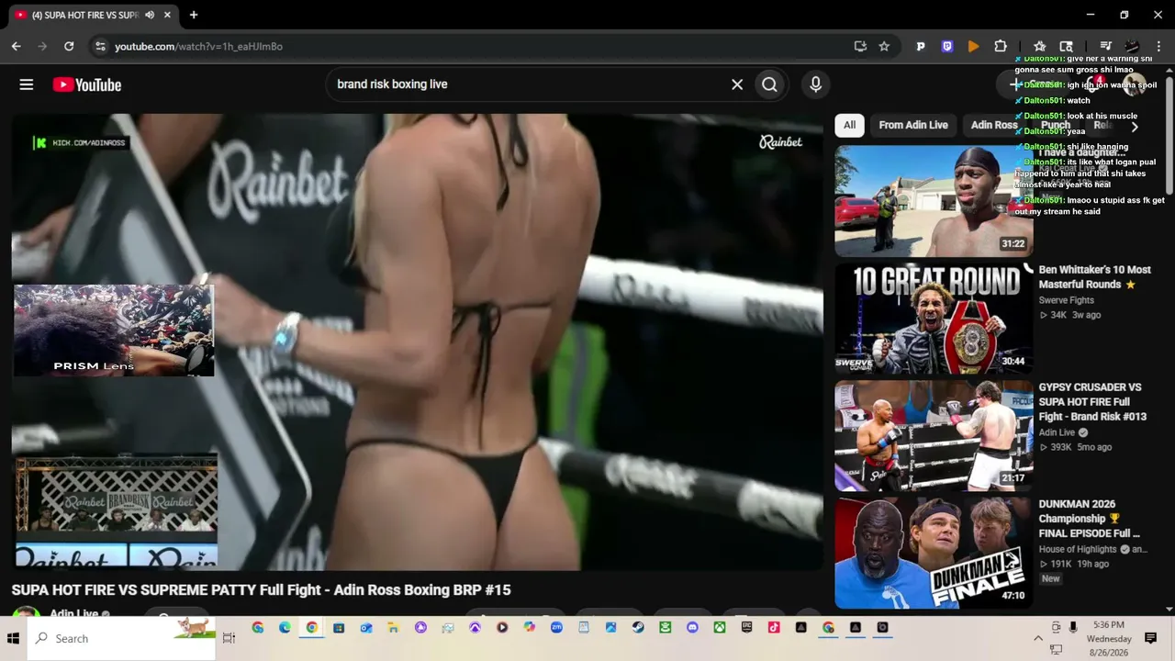Open the YouTube guide hamburger menu
The width and height of the screenshot is (1175, 661).
(x=27, y=84)
